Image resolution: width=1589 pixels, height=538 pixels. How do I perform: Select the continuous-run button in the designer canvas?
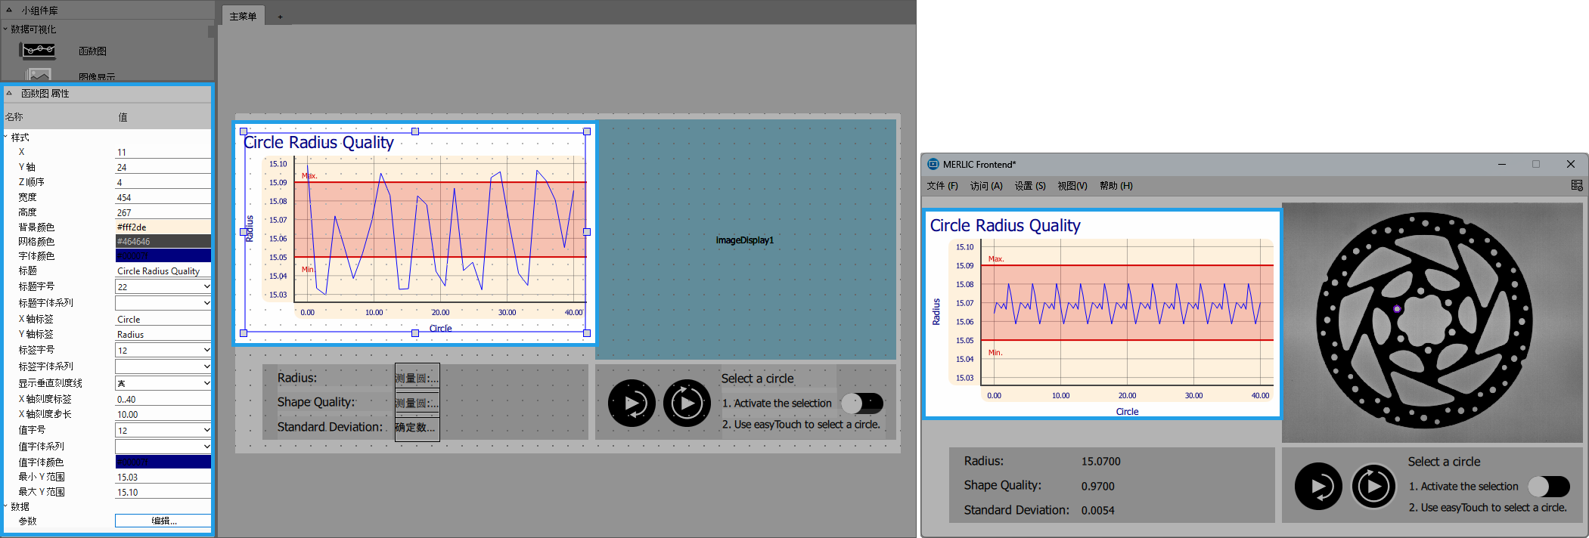(687, 403)
